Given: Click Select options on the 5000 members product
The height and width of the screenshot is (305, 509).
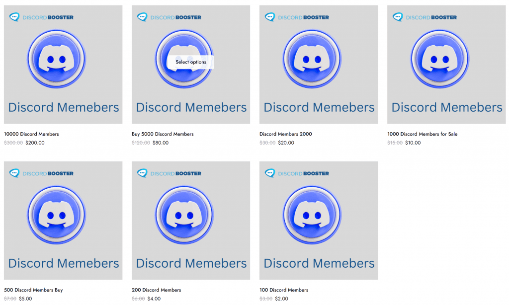Looking at the screenshot, I should 190,62.
